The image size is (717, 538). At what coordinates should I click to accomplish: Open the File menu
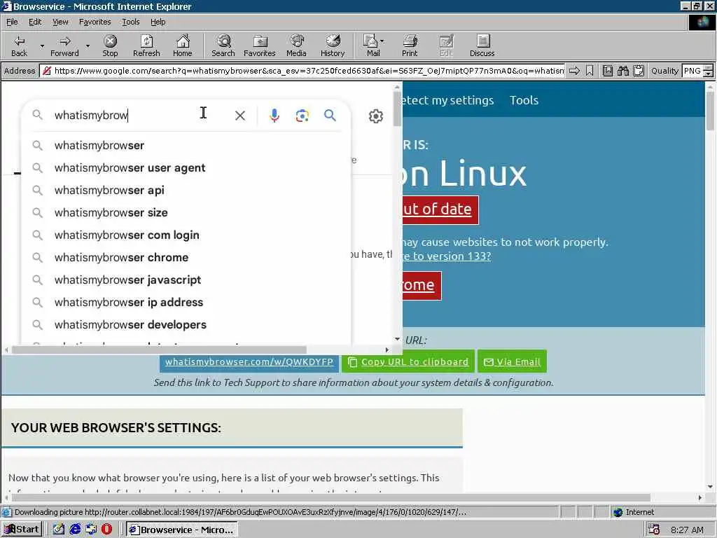[x=12, y=22]
